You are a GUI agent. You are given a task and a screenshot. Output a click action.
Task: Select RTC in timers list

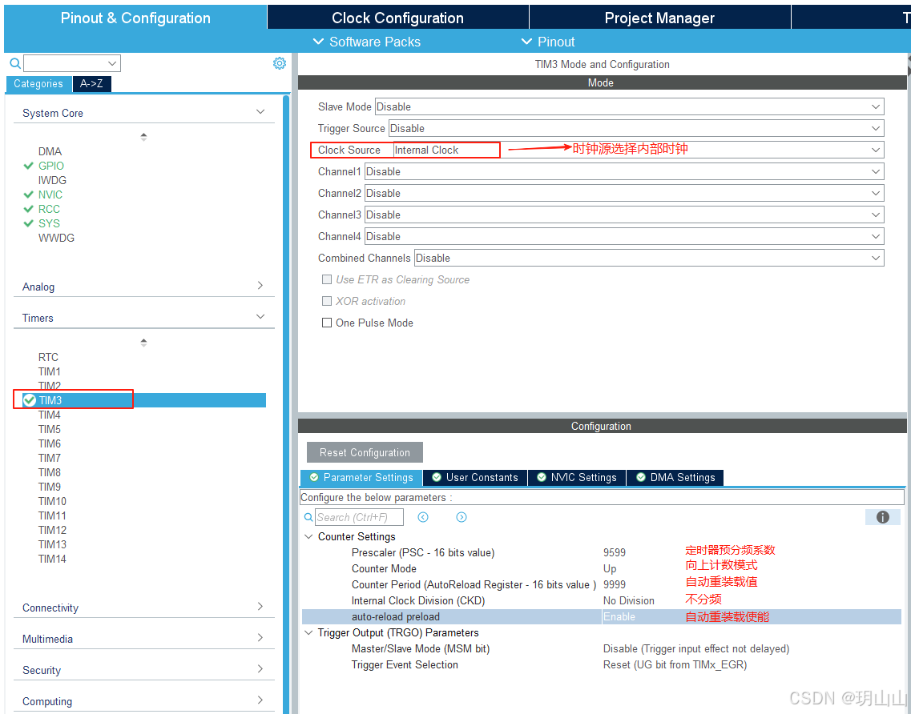pyautogui.click(x=48, y=357)
